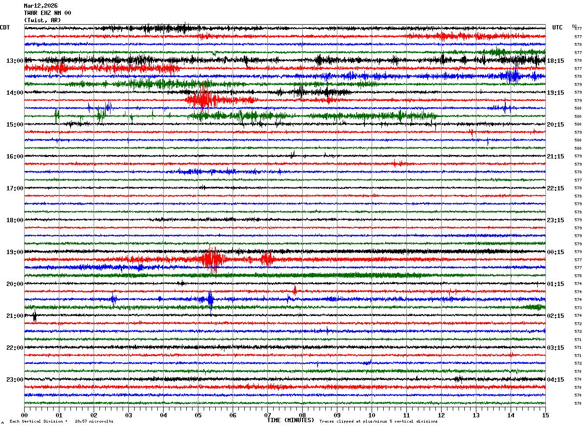
Task: Click minute tick label '00' on the x-axis
Action: [x=24, y=415]
